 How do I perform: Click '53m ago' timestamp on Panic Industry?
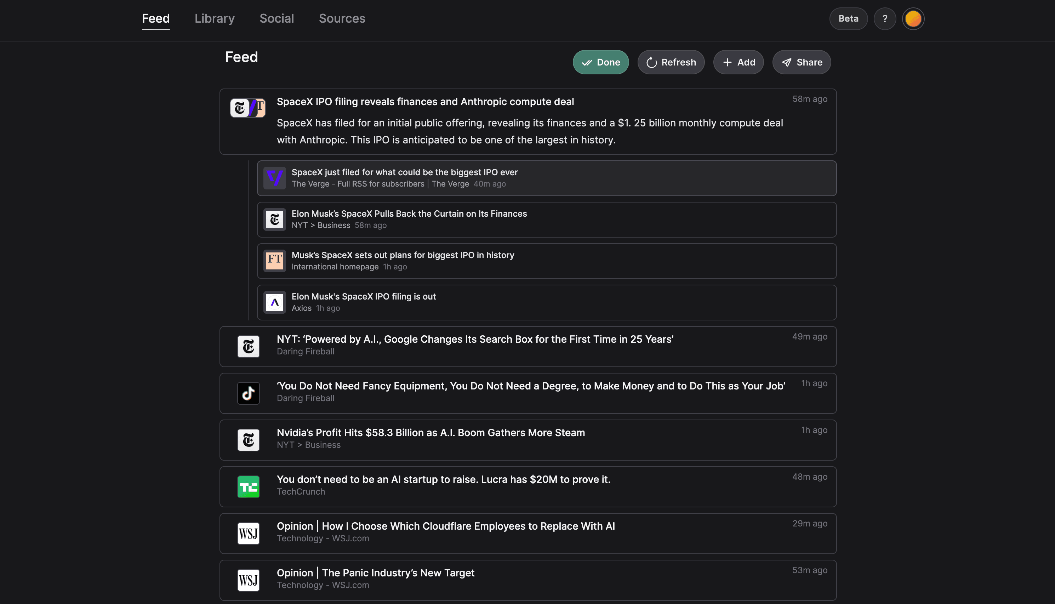click(810, 570)
